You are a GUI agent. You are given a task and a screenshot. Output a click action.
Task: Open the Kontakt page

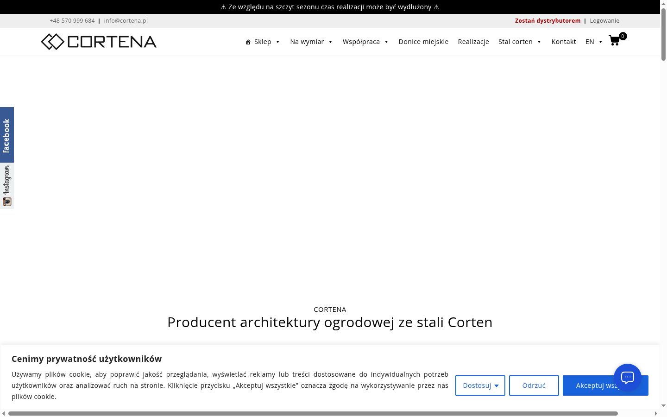(x=564, y=42)
